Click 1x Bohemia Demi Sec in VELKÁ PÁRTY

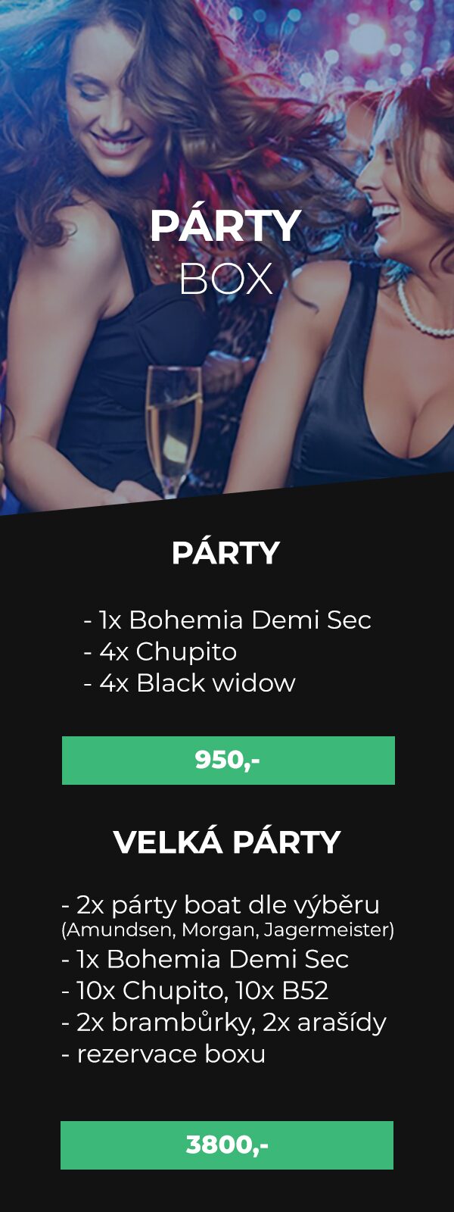(205, 959)
